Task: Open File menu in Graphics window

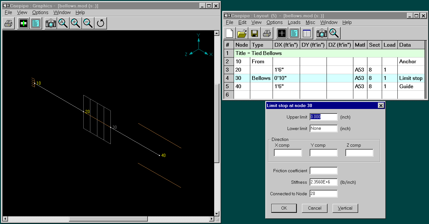Action: click(x=8, y=12)
